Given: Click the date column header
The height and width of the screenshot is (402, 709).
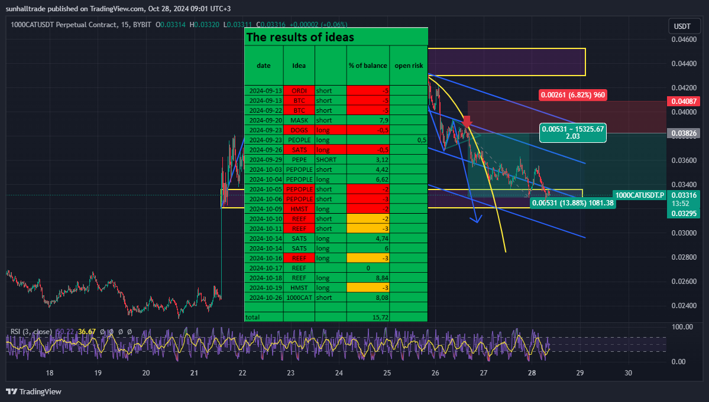Looking at the screenshot, I should 264,66.
